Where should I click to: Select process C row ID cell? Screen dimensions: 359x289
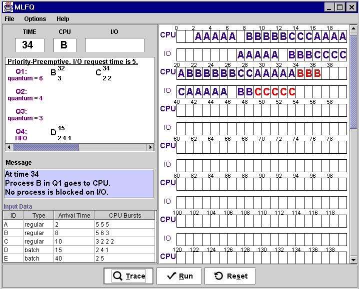(13, 241)
